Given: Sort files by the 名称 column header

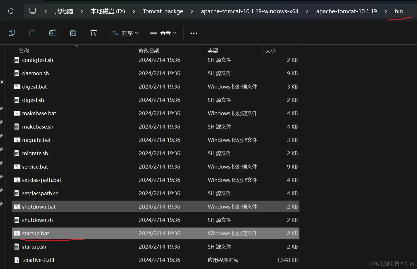Looking at the screenshot, I should click(24, 50).
